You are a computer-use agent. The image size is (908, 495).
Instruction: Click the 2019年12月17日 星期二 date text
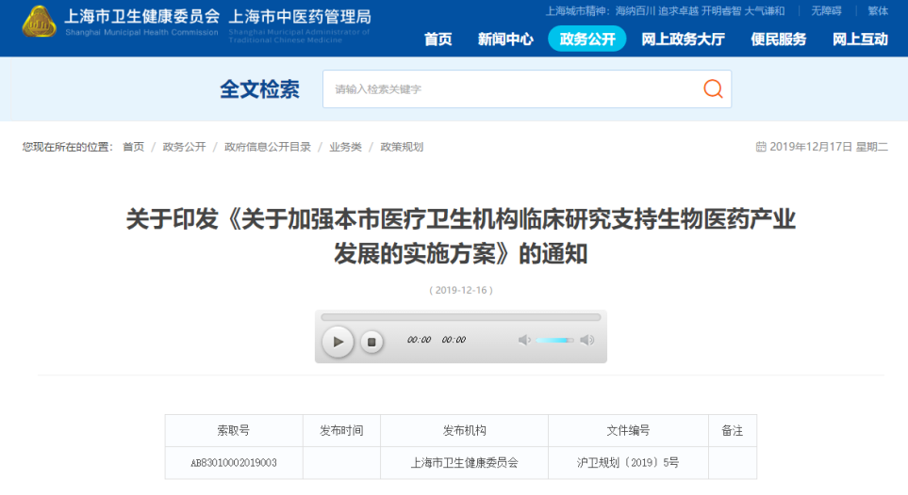[x=829, y=147]
